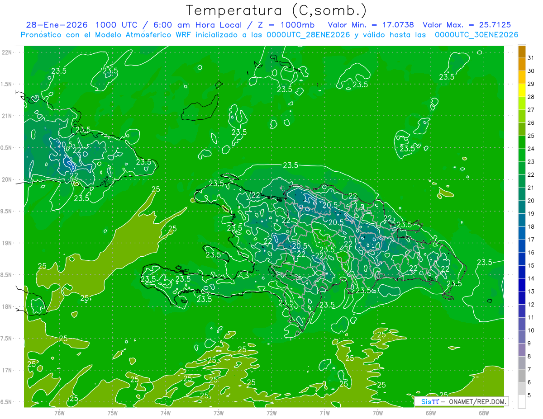Click the "18N" latitude axis label
The image size is (543, 419).
pyautogui.click(x=7, y=307)
